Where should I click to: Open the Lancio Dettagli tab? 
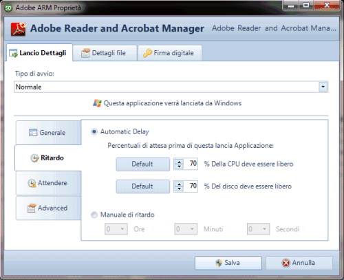[x=40, y=53]
